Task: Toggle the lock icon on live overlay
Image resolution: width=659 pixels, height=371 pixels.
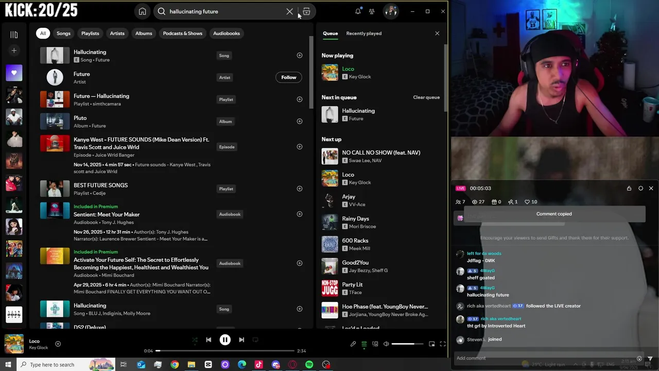Action: pyautogui.click(x=629, y=188)
